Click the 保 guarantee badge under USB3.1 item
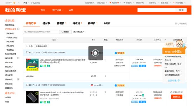194x106 pixels. [x=45, y=66]
